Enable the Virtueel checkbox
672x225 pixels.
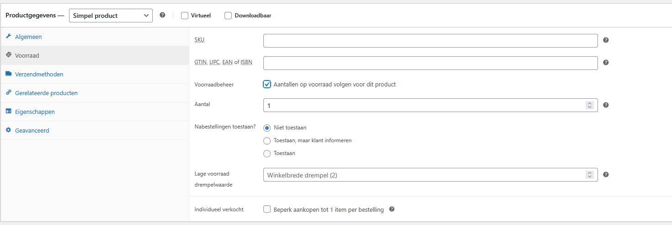pyautogui.click(x=185, y=16)
